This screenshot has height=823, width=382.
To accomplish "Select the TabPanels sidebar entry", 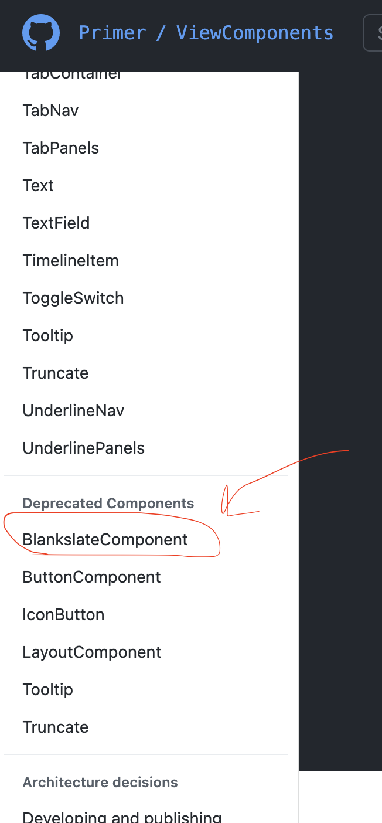I will tap(61, 148).
